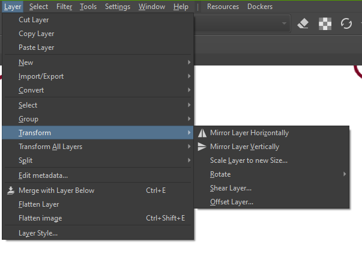Screen dimensions: 362x262
Task: Click Flatten image menu entry
Action: point(40,218)
